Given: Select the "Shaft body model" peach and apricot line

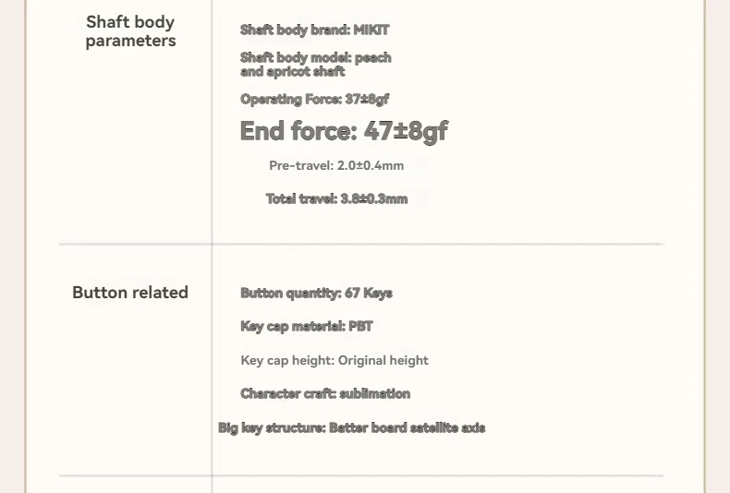Looking at the screenshot, I should [x=315, y=65].
